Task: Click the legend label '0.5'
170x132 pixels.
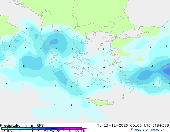Action: pos(9,131)
